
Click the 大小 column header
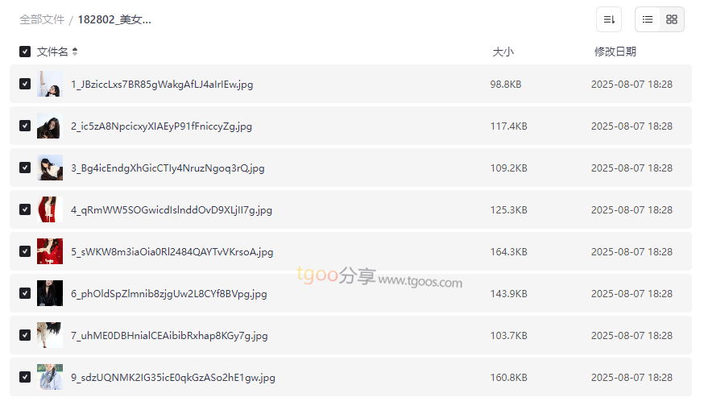tap(503, 52)
